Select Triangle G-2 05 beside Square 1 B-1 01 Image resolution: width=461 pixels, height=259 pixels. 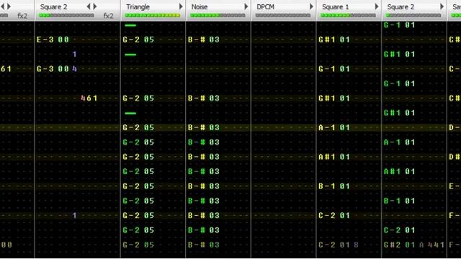click(x=138, y=186)
